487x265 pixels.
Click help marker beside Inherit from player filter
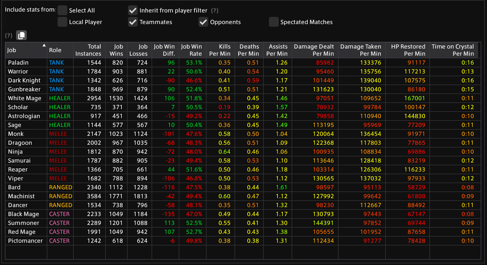click(x=215, y=10)
